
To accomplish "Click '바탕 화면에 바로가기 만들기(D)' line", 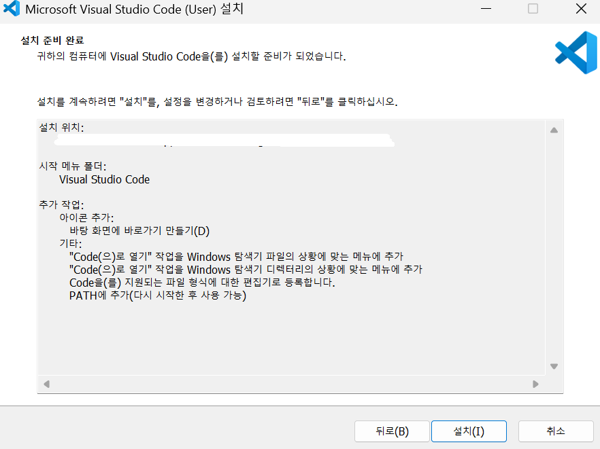I will pyautogui.click(x=139, y=231).
